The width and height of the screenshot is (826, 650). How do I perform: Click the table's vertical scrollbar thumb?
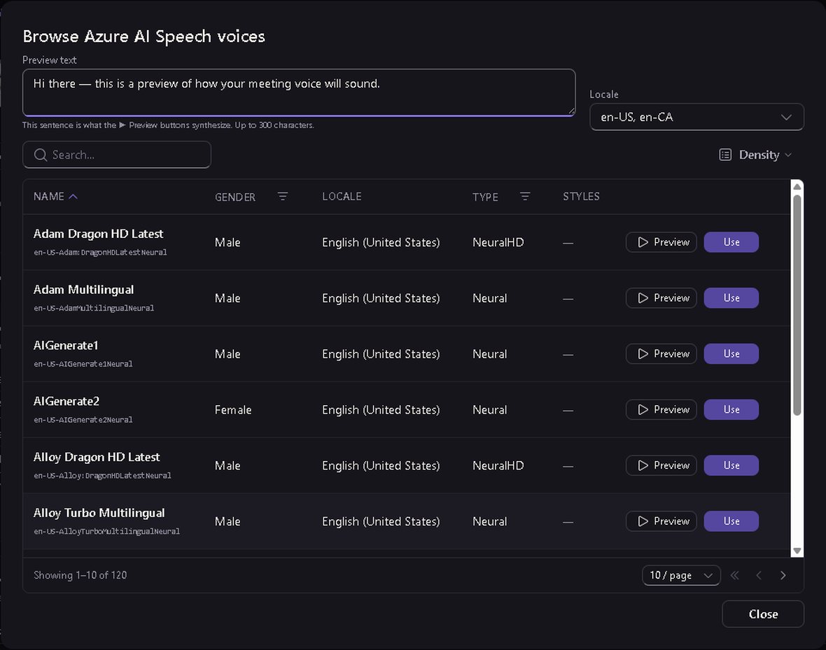pos(797,305)
